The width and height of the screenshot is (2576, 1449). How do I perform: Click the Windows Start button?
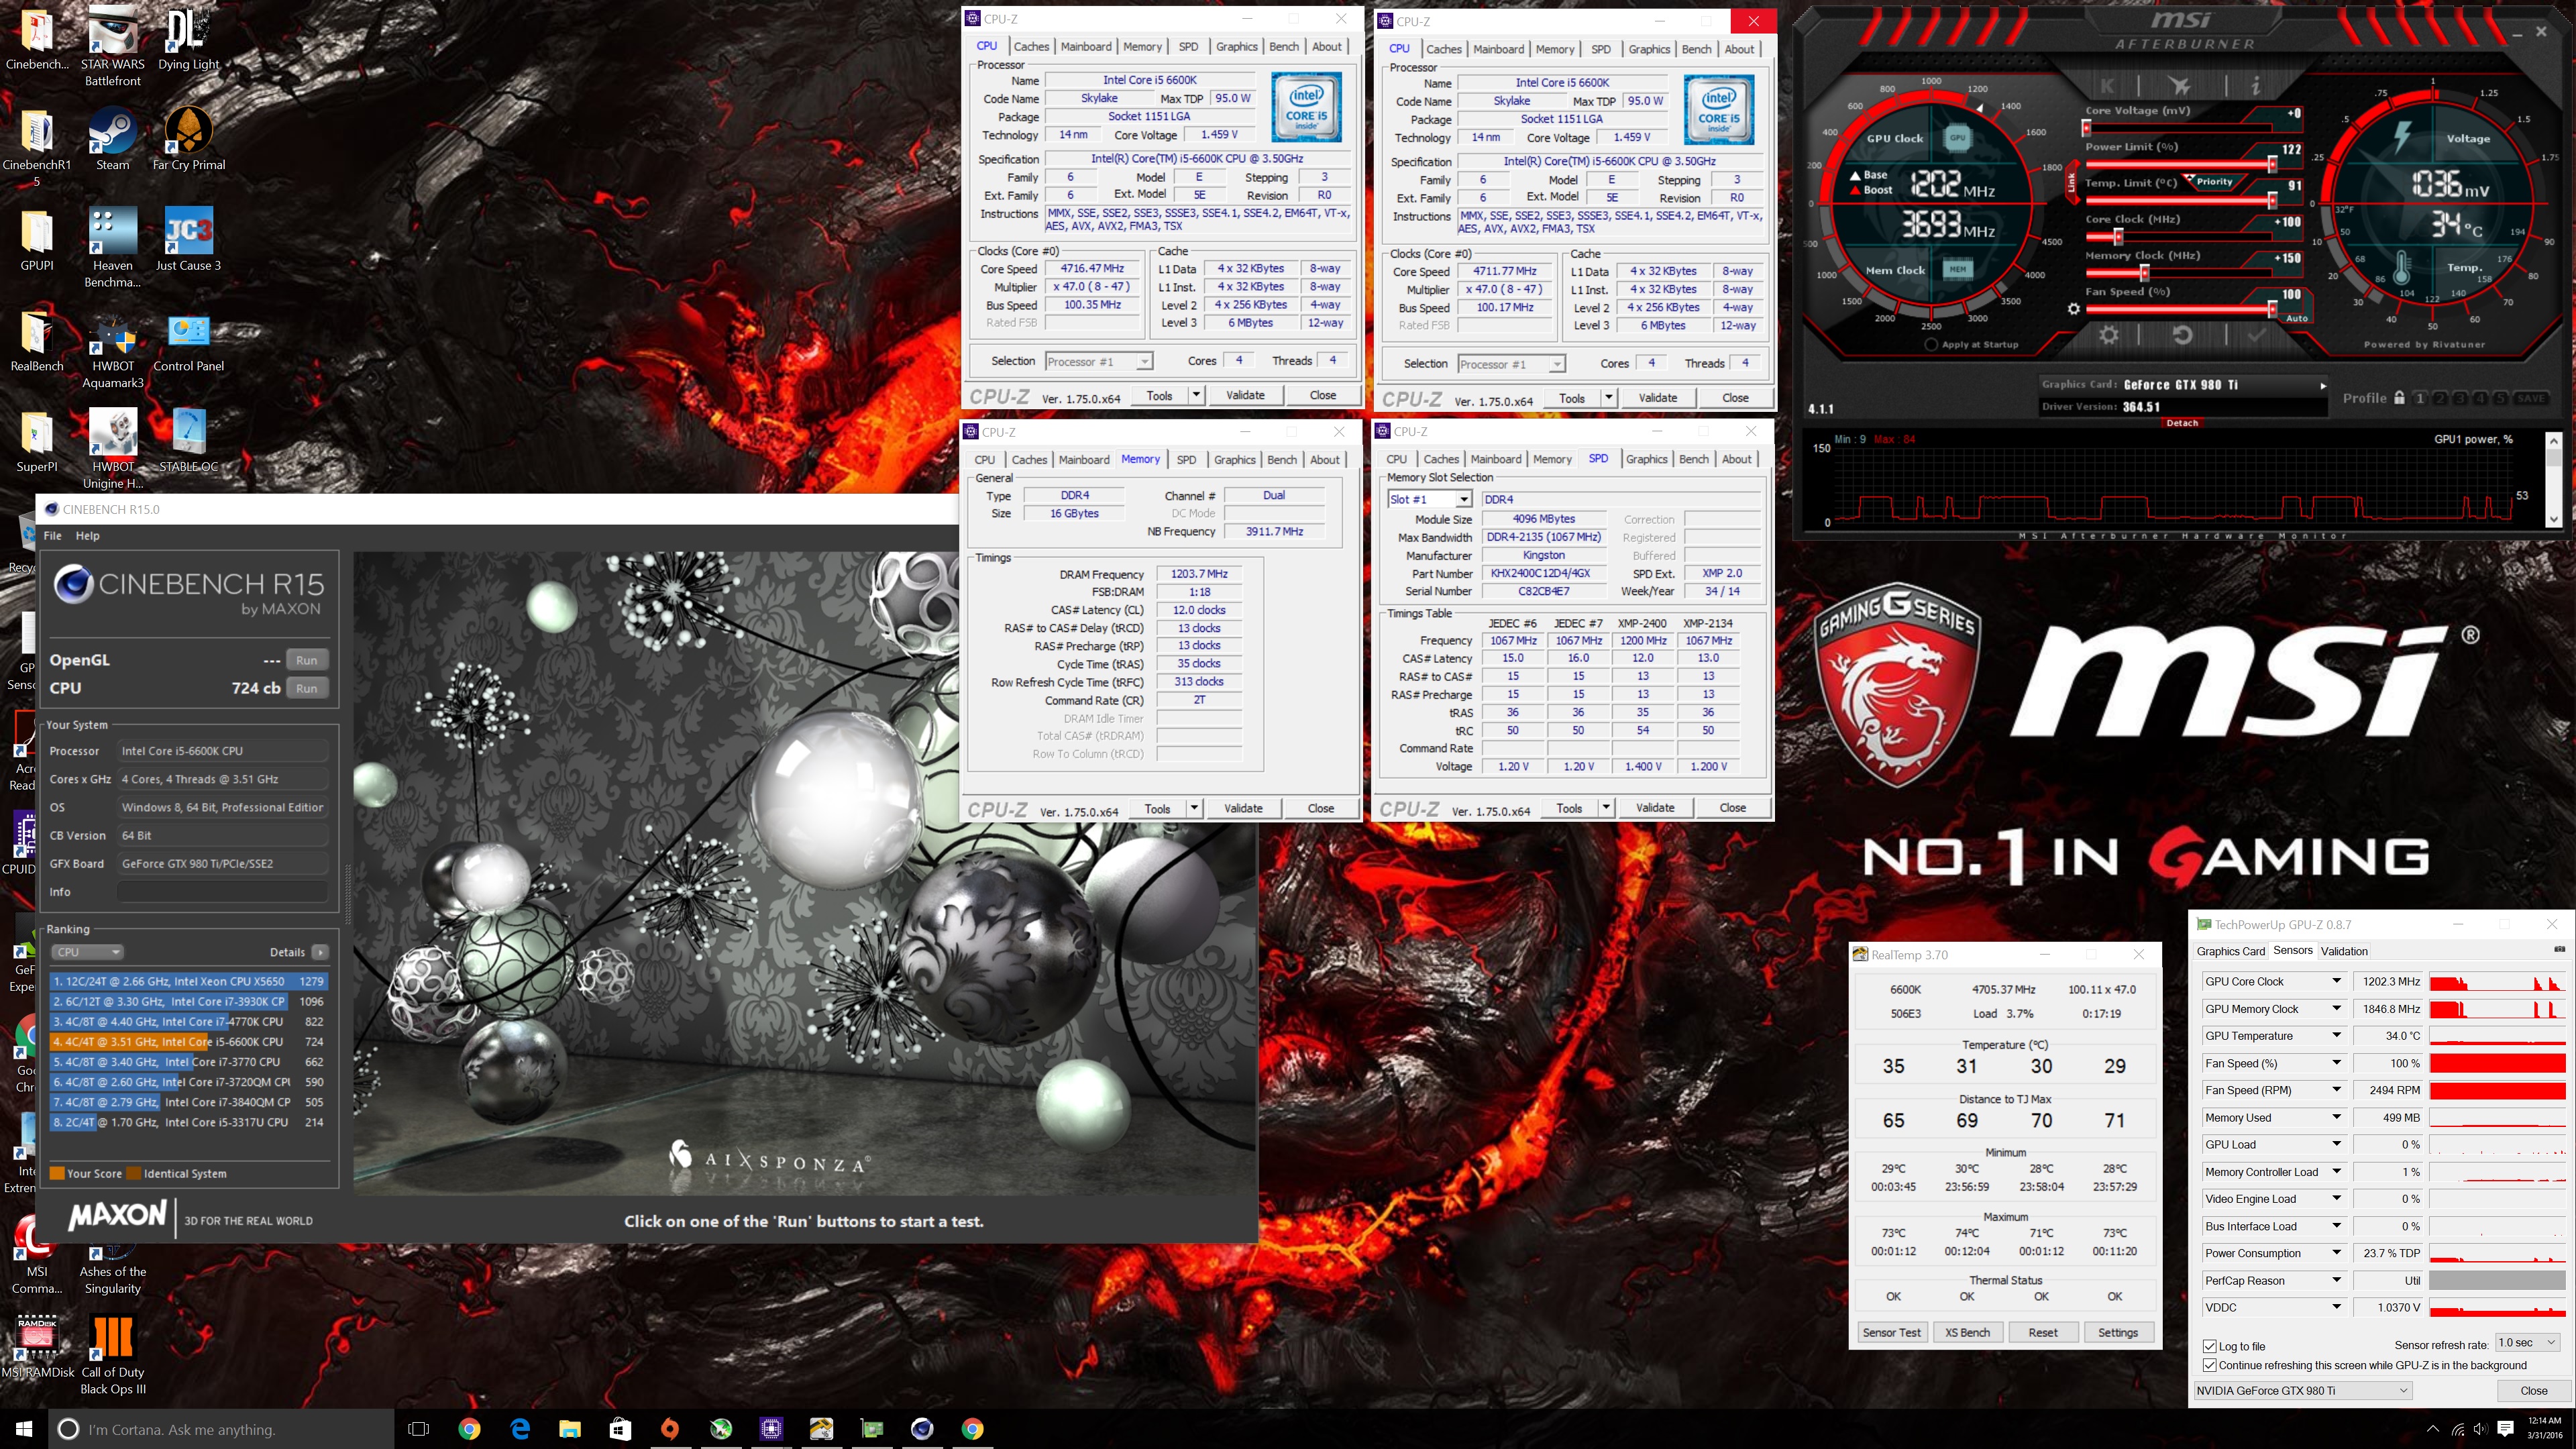point(24,1429)
